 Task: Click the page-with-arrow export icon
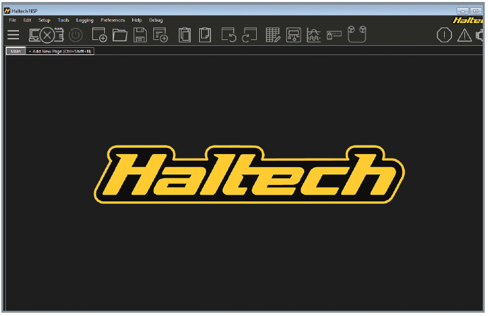pyautogui.click(x=160, y=35)
